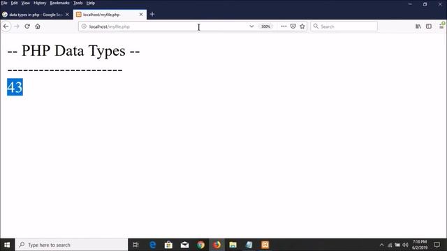Show site information for localhost
This screenshot has width=447, height=251.
pyautogui.click(x=84, y=26)
